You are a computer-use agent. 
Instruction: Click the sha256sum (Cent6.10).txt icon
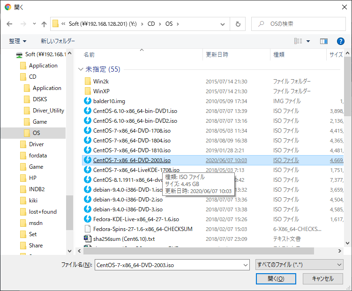point(88,239)
